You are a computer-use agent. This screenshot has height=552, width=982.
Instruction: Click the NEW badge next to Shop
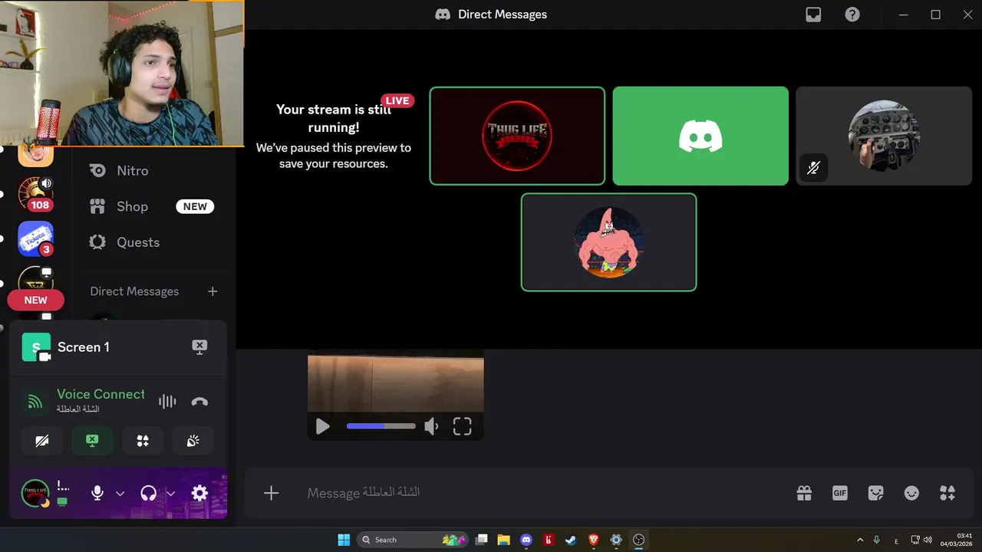click(195, 206)
